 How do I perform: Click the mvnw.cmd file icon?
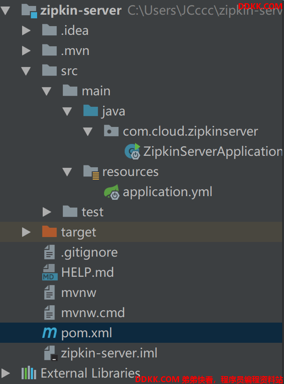tap(49, 313)
